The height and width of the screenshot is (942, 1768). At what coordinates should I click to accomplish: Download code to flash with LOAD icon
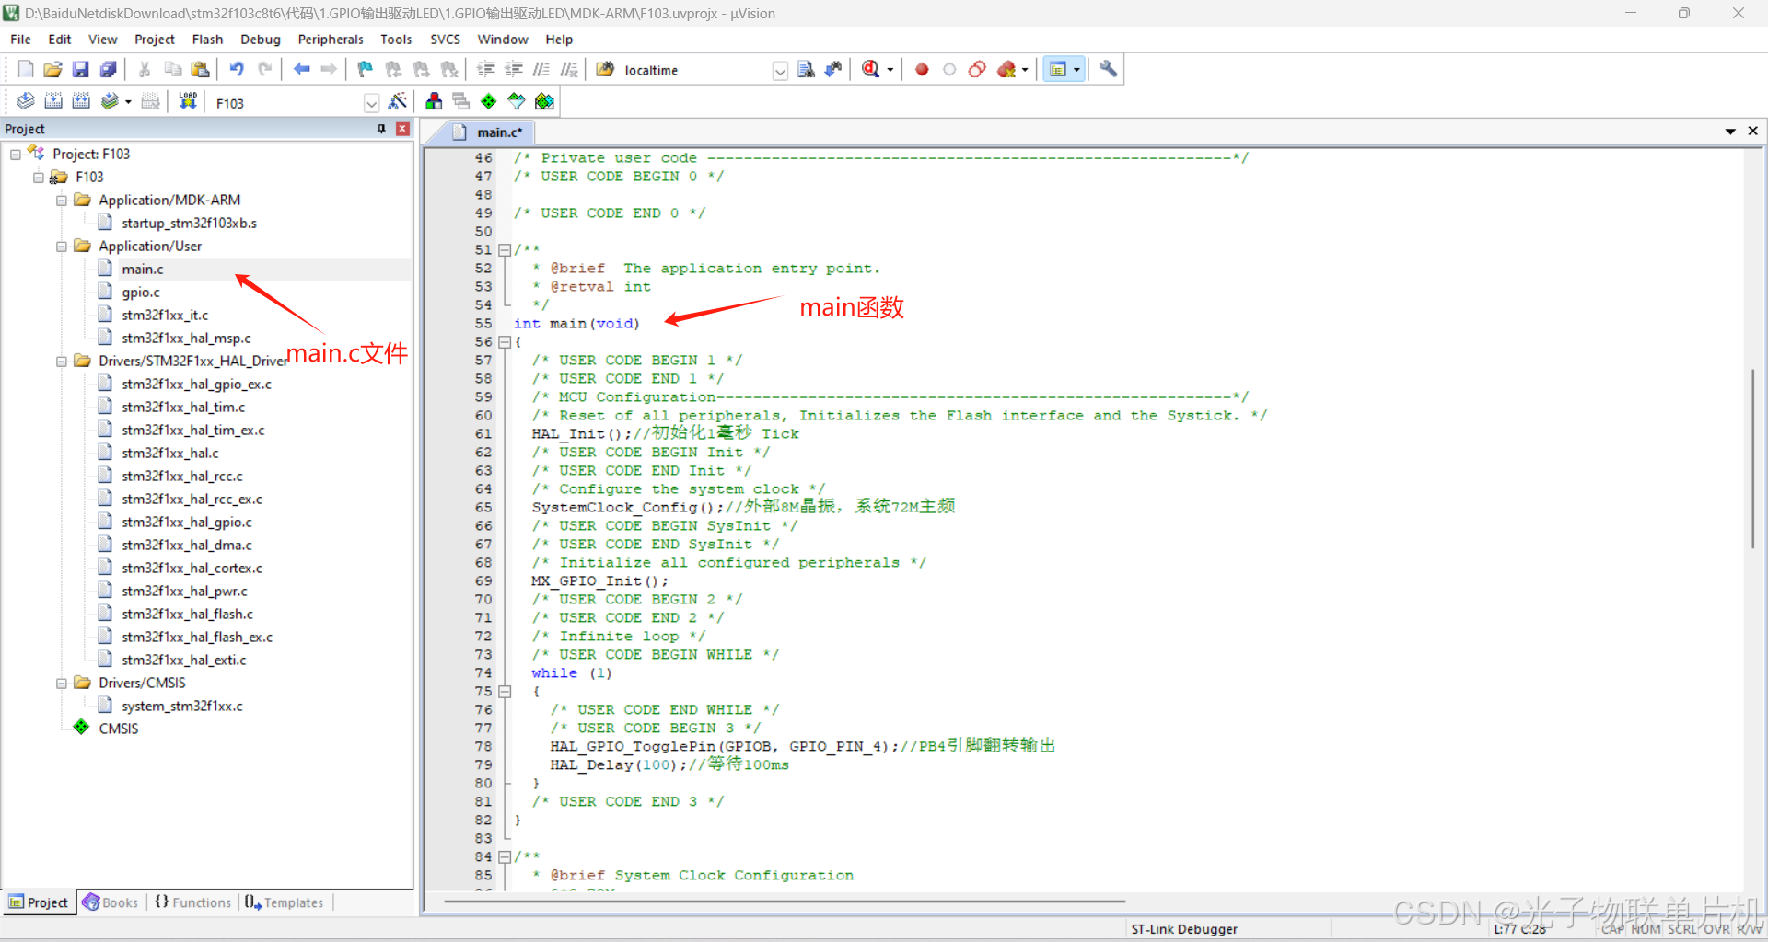point(188,102)
